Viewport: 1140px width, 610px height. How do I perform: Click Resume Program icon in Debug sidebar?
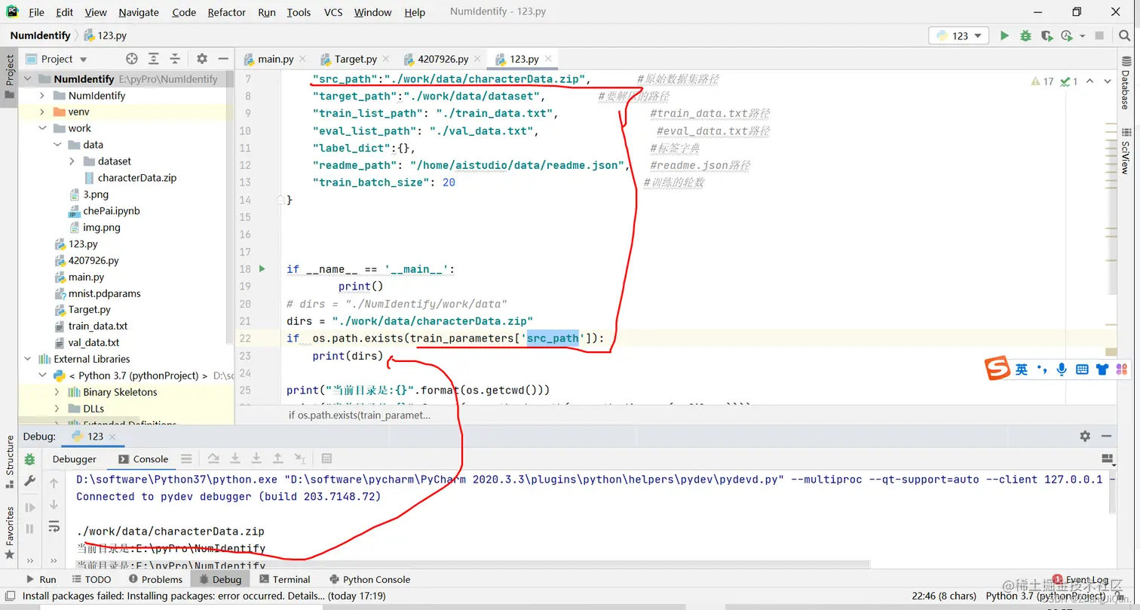pos(30,507)
